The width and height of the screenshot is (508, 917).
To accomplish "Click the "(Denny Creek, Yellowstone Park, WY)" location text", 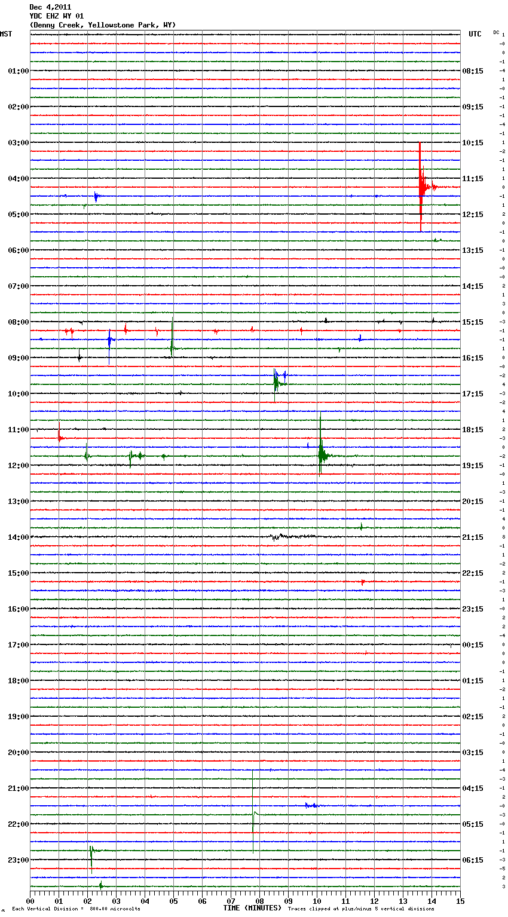I will (x=103, y=25).
